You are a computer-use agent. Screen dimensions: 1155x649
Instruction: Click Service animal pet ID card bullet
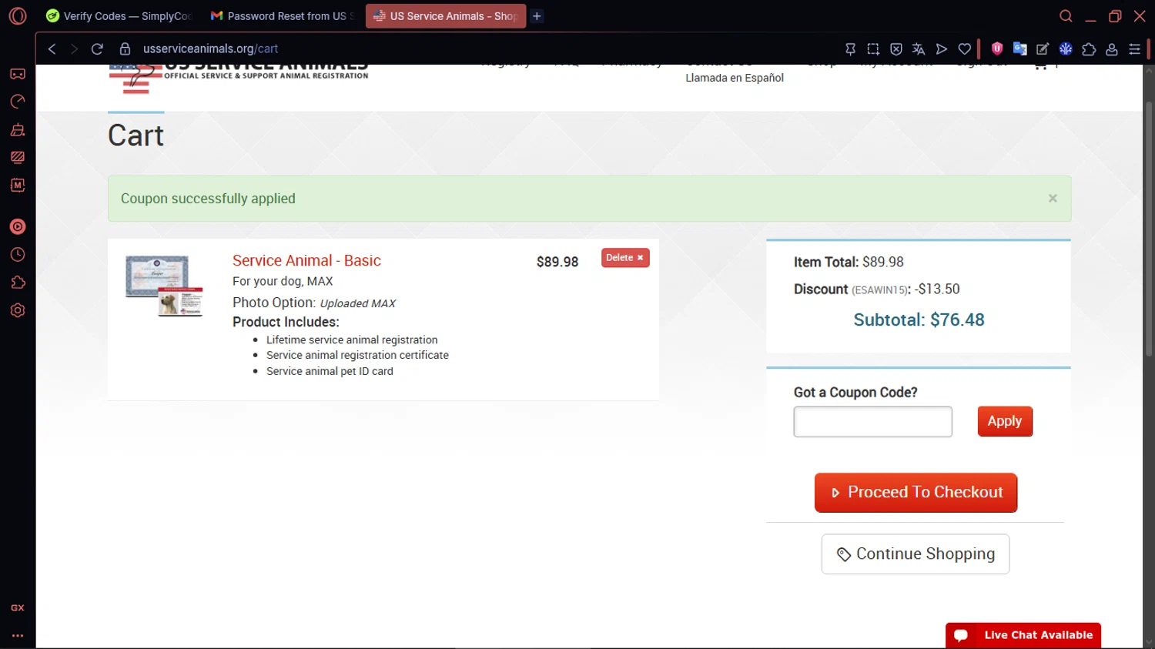pyautogui.click(x=330, y=371)
